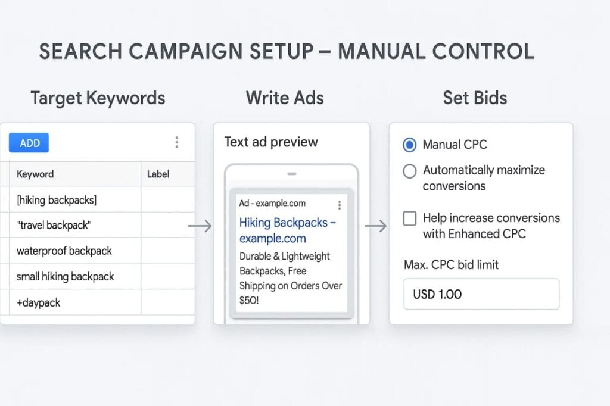Click the arrow between ads and bids

[376, 226]
